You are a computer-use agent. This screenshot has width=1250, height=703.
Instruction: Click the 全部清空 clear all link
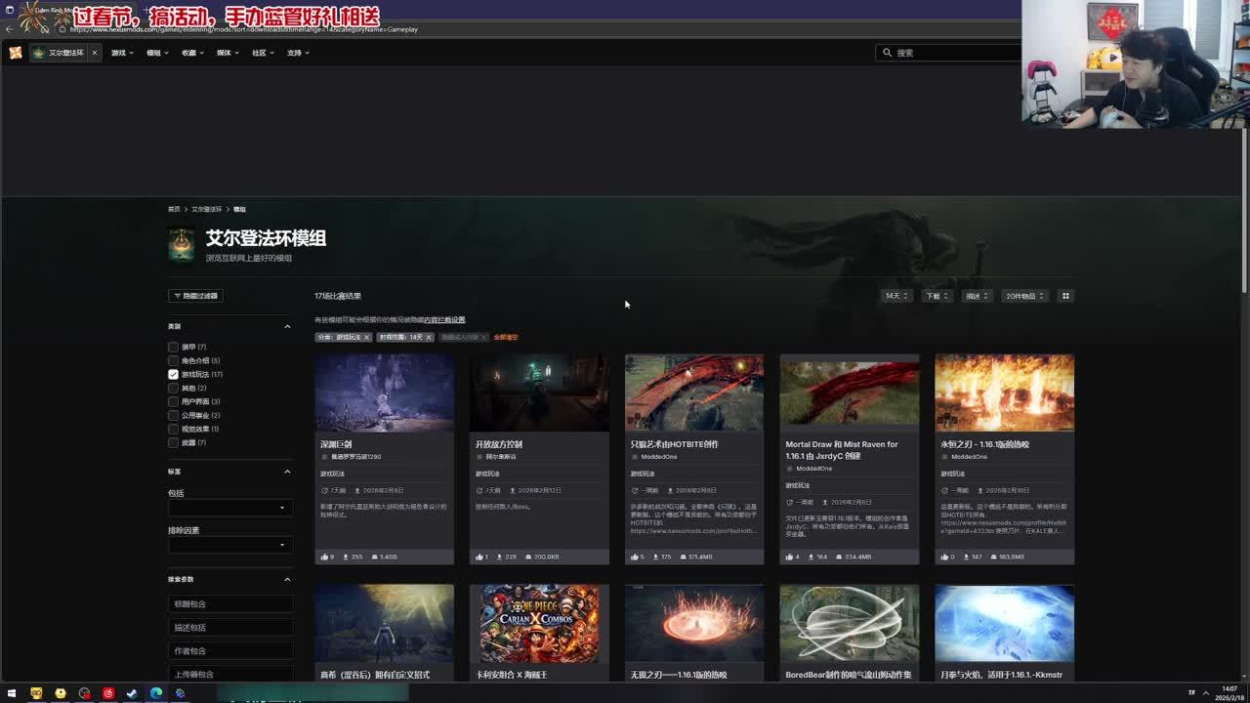[x=506, y=338]
